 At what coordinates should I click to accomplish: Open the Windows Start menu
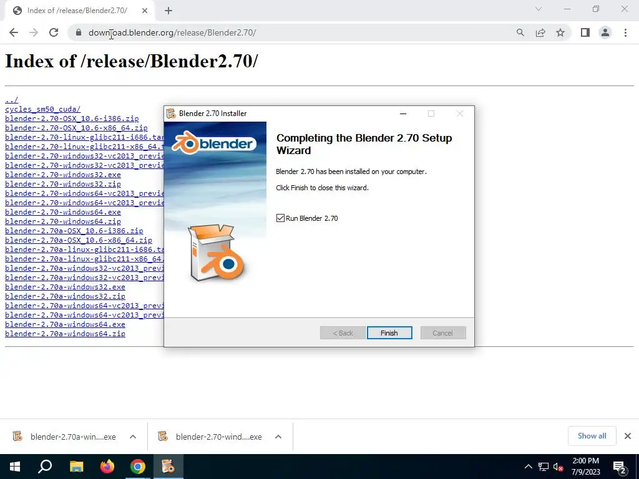click(15, 467)
